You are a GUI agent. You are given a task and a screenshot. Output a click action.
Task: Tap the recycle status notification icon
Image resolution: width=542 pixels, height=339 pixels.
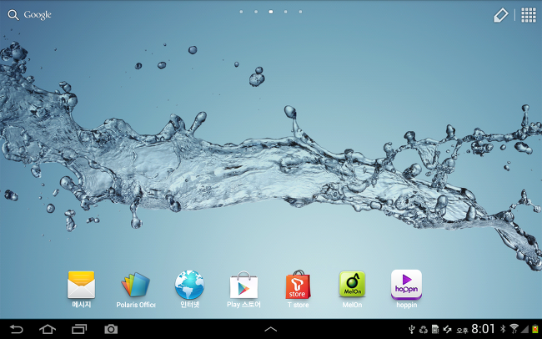pyautogui.click(x=424, y=329)
